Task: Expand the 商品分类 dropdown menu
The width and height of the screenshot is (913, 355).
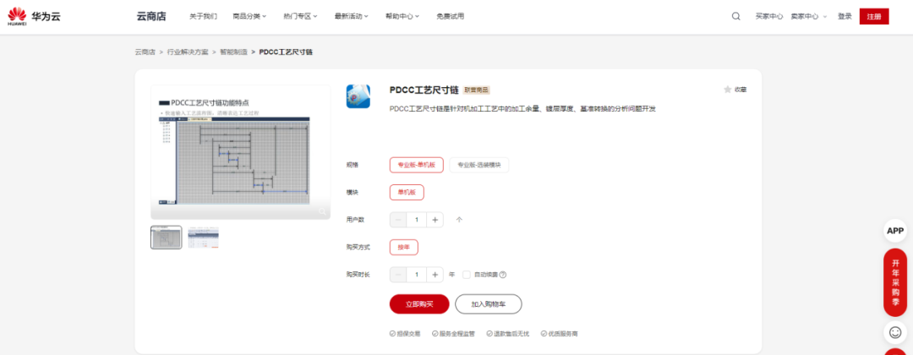Action: [x=249, y=16]
